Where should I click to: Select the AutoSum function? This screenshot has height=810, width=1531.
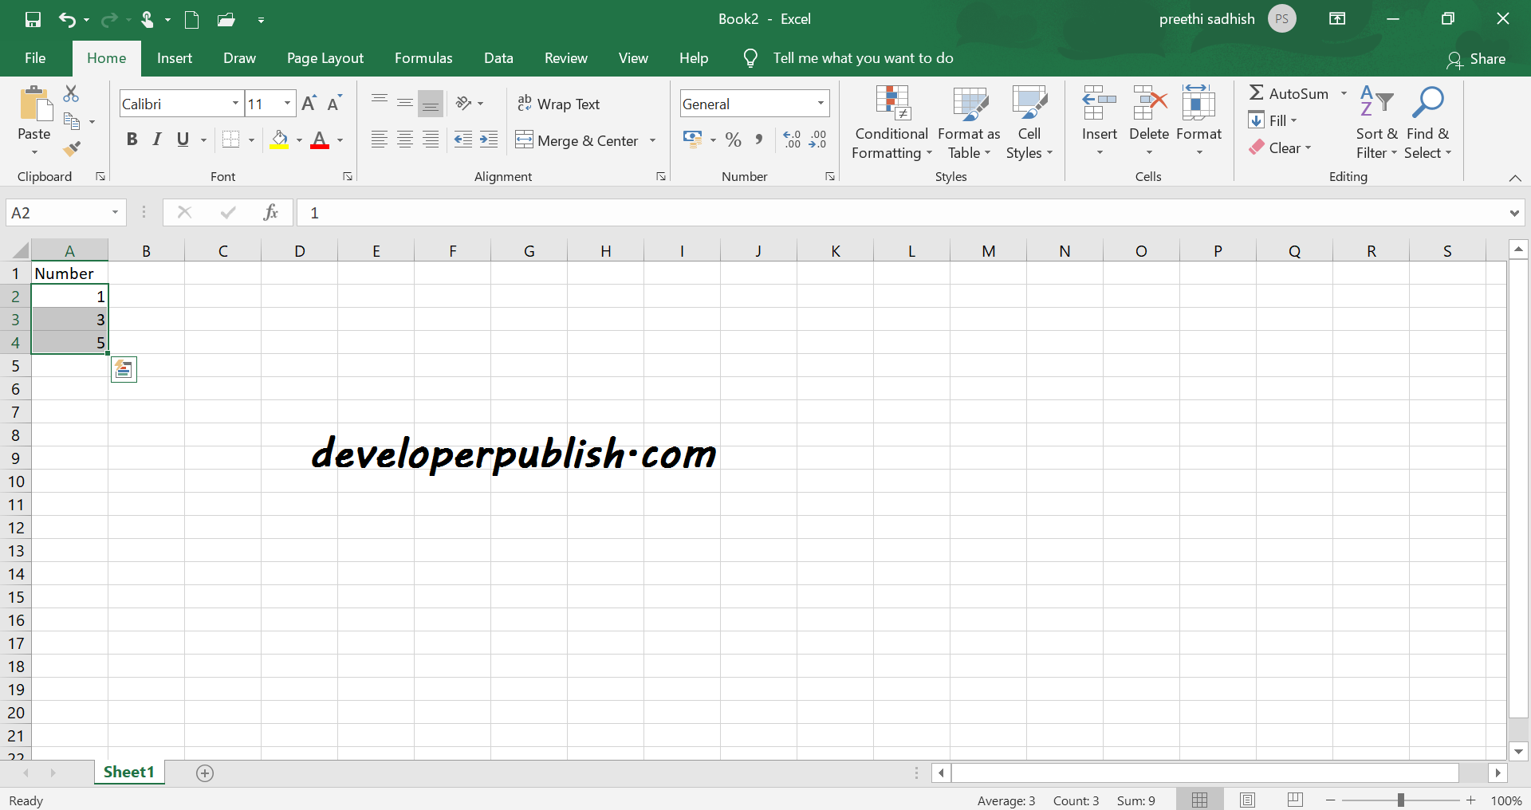tap(1289, 93)
